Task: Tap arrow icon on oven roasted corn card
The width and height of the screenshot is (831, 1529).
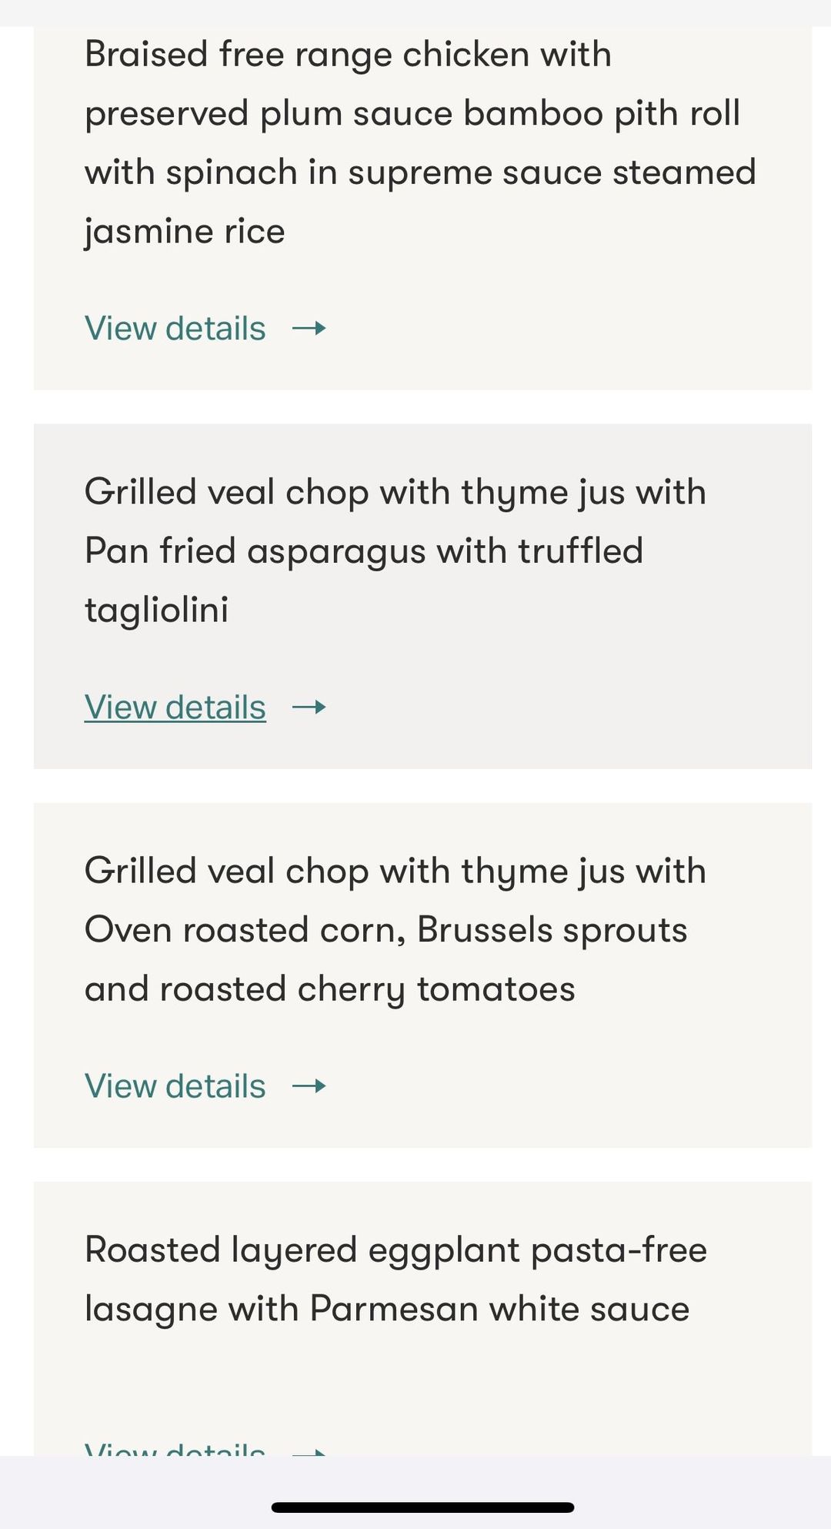Action: click(309, 1086)
